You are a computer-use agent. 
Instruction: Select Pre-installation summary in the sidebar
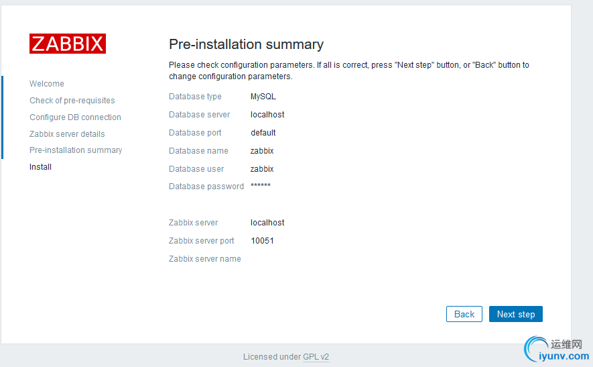coord(76,150)
